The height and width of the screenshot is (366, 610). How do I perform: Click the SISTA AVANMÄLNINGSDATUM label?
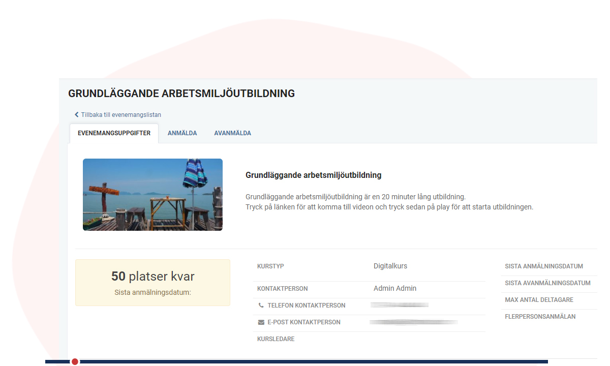[548, 283]
